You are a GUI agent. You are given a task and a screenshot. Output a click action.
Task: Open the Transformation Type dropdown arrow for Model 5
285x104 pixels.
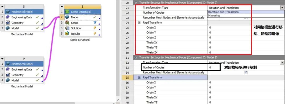(282, 63)
